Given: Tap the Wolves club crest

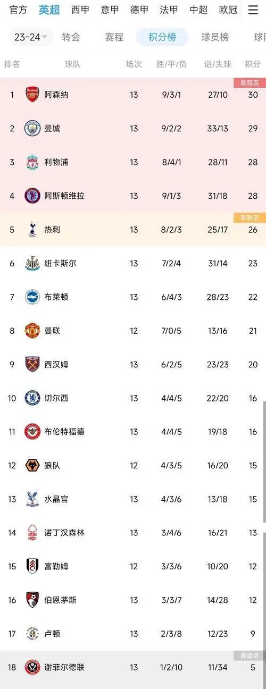Looking at the screenshot, I should 32,465.
